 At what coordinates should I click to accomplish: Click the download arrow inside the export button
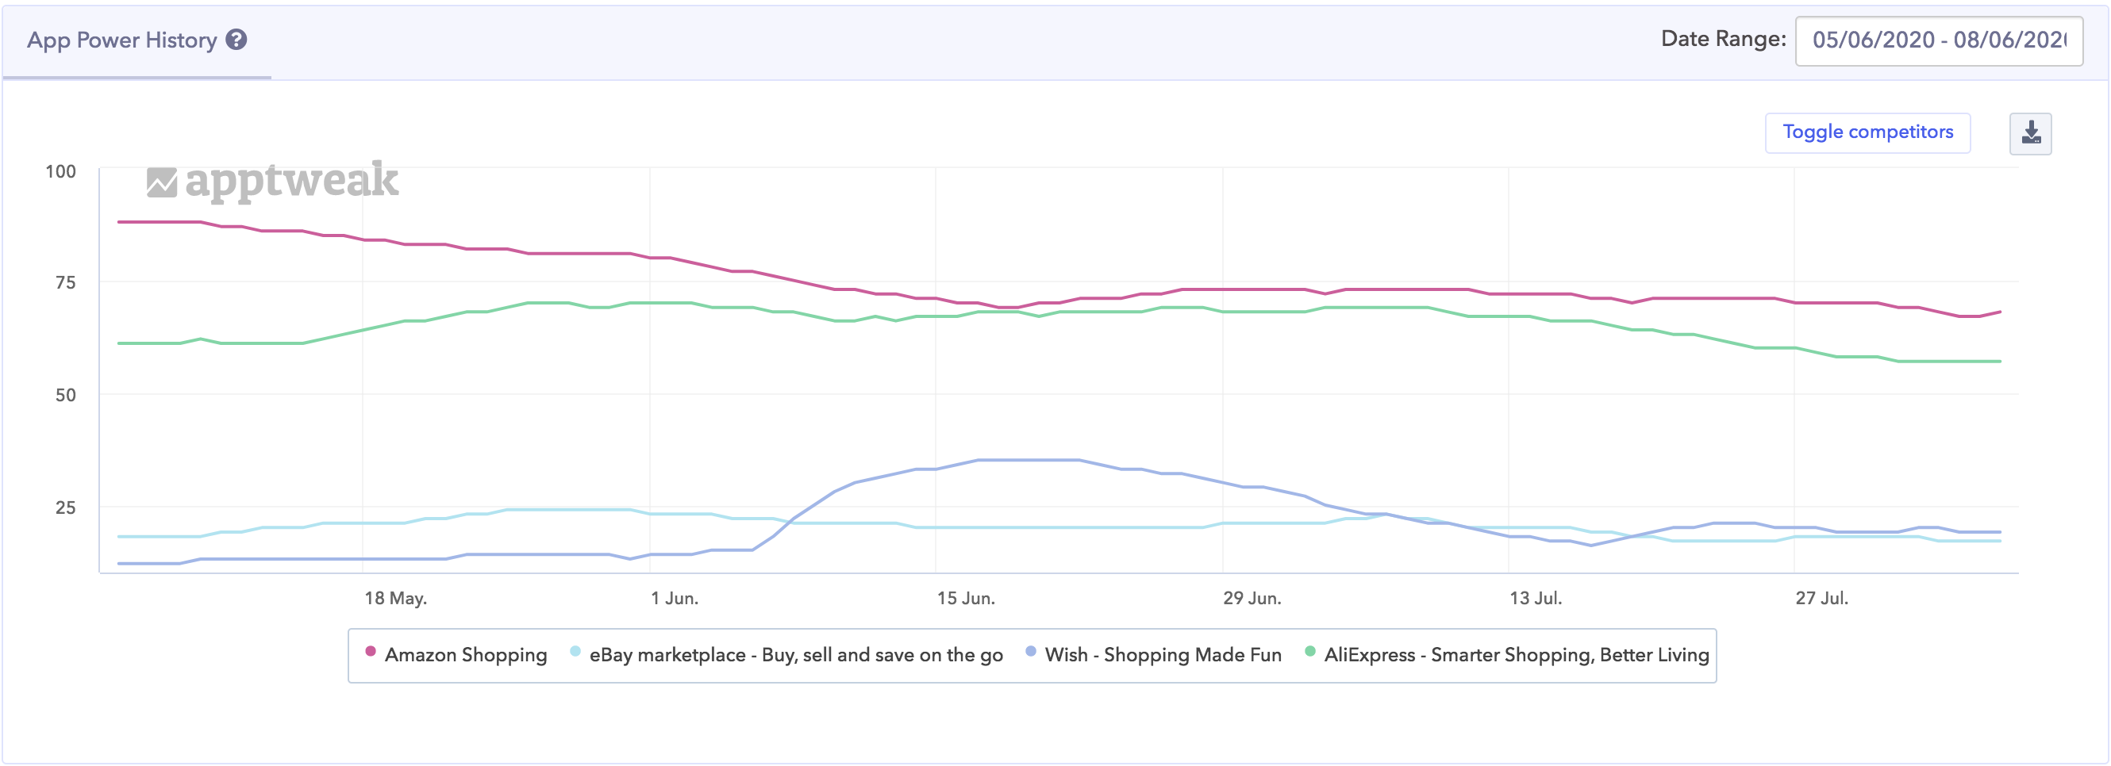pos(2031,132)
